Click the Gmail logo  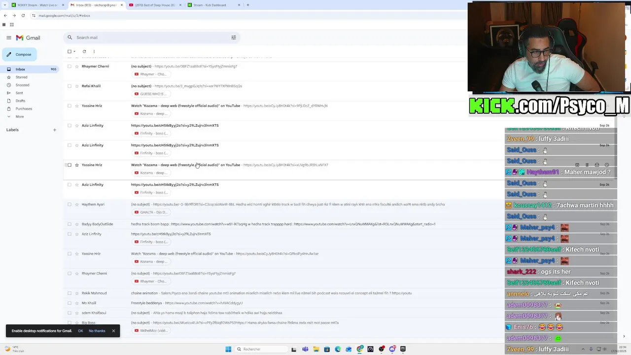pyautogui.click(x=28, y=37)
